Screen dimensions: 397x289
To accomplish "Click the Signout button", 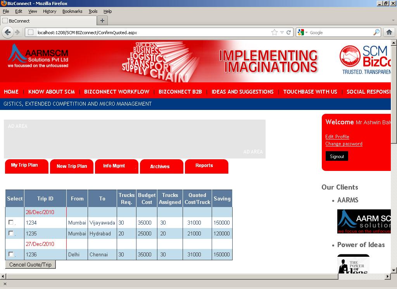I will tap(337, 156).
